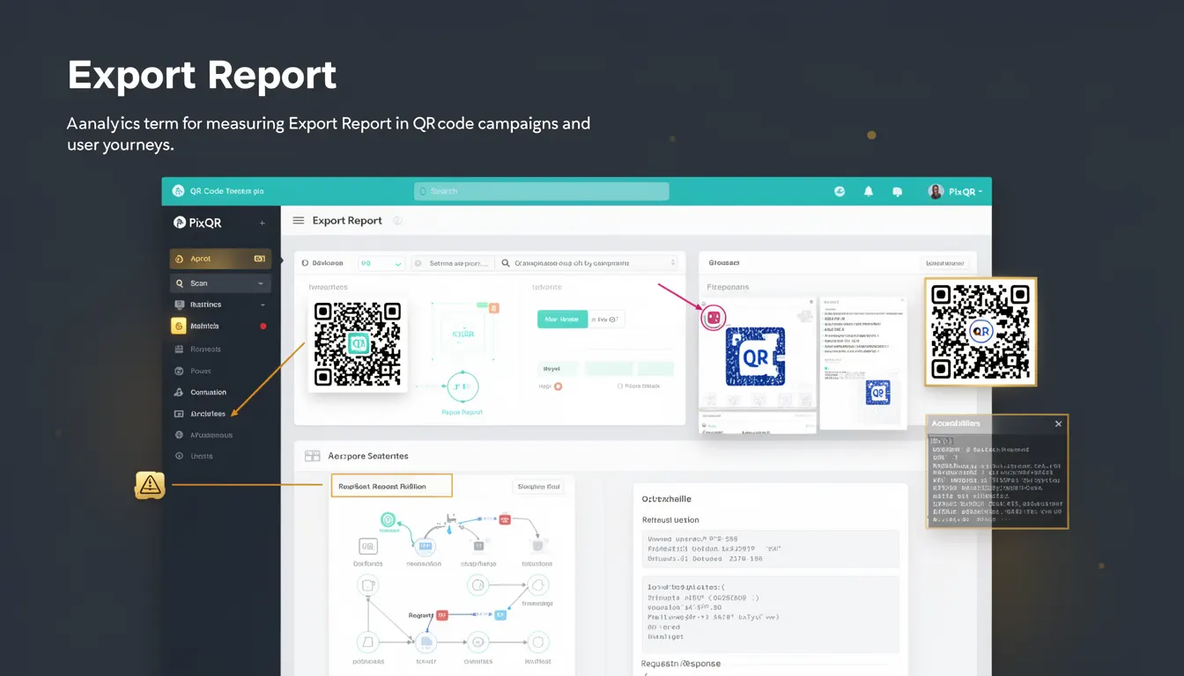Focus the Search field in the teal header
This screenshot has height=676, width=1184.
541,191
